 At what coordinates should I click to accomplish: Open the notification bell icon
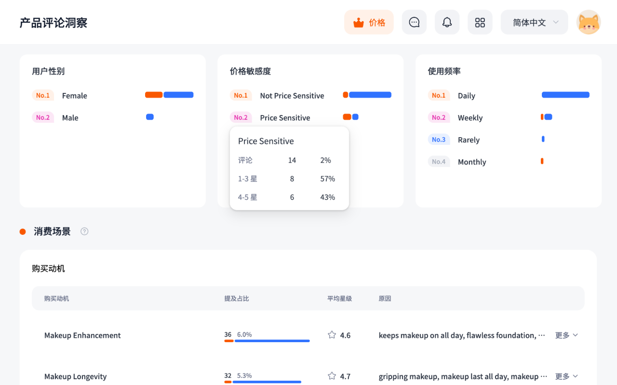[447, 22]
